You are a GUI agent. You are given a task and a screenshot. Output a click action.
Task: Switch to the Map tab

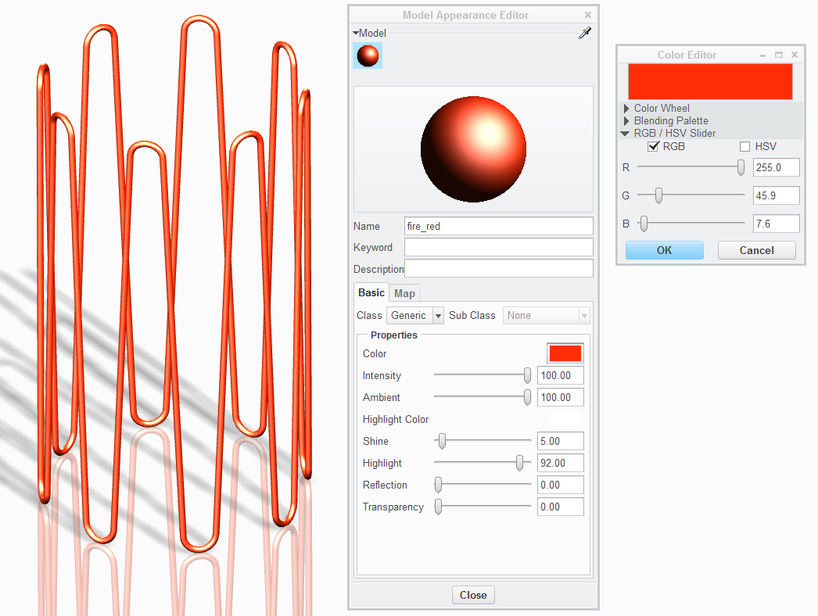[x=404, y=294]
